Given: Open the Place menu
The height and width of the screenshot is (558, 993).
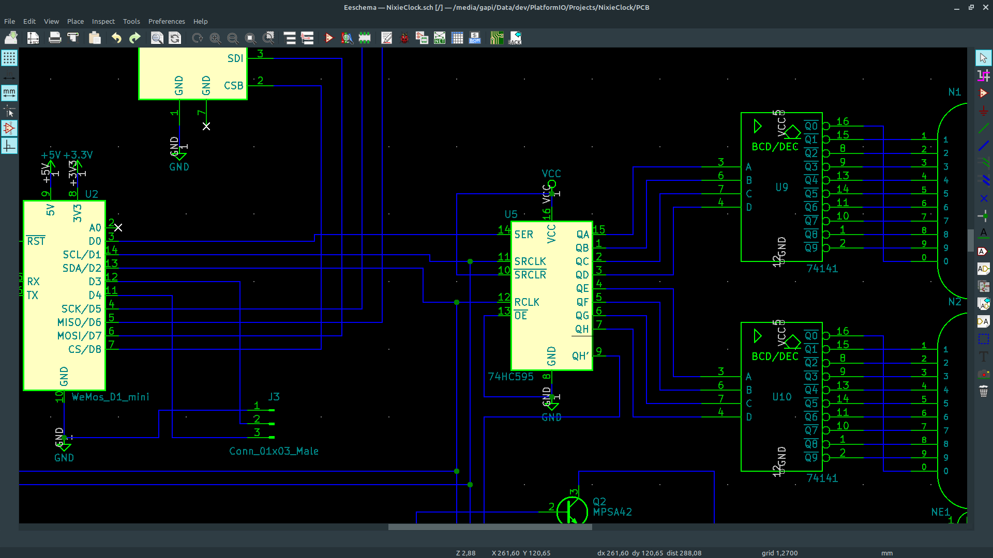Looking at the screenshot, I should [x=76, y=21].
